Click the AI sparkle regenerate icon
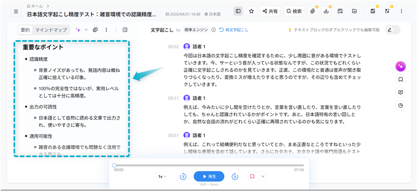 pyautogui.click(x=78, y=30)
